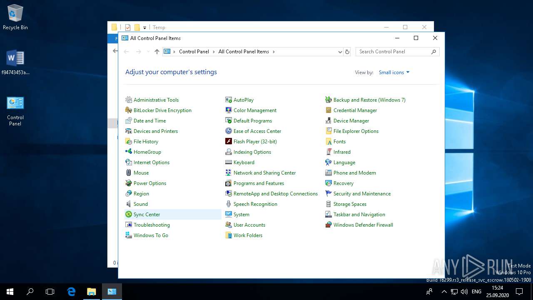The image size is (533, 300).
Task: Launch Microsoft Edge from taskbar
Action: coord(71,292)
